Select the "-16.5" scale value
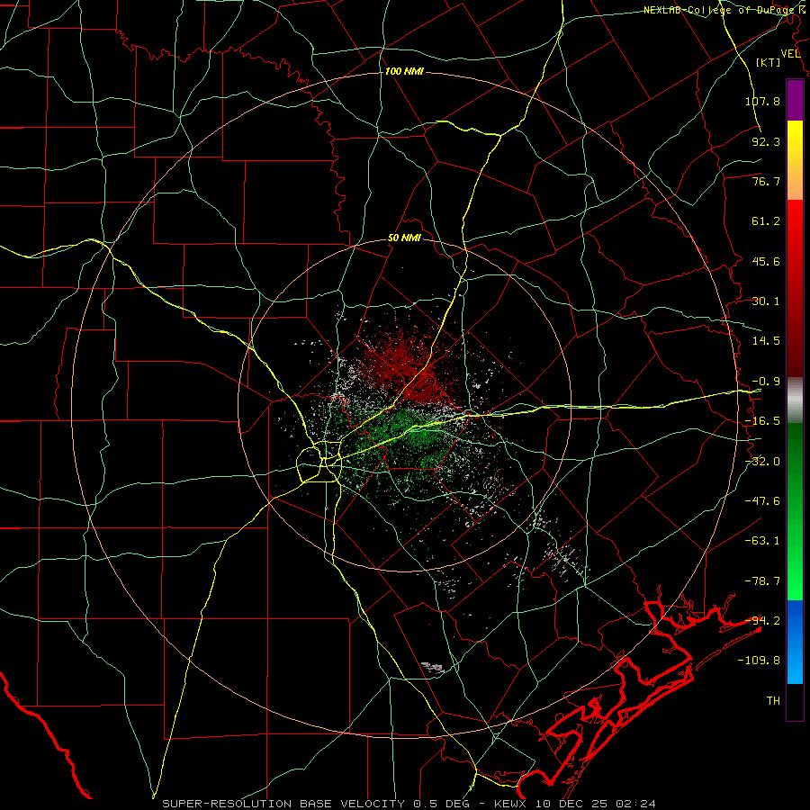 pos(762,421)
